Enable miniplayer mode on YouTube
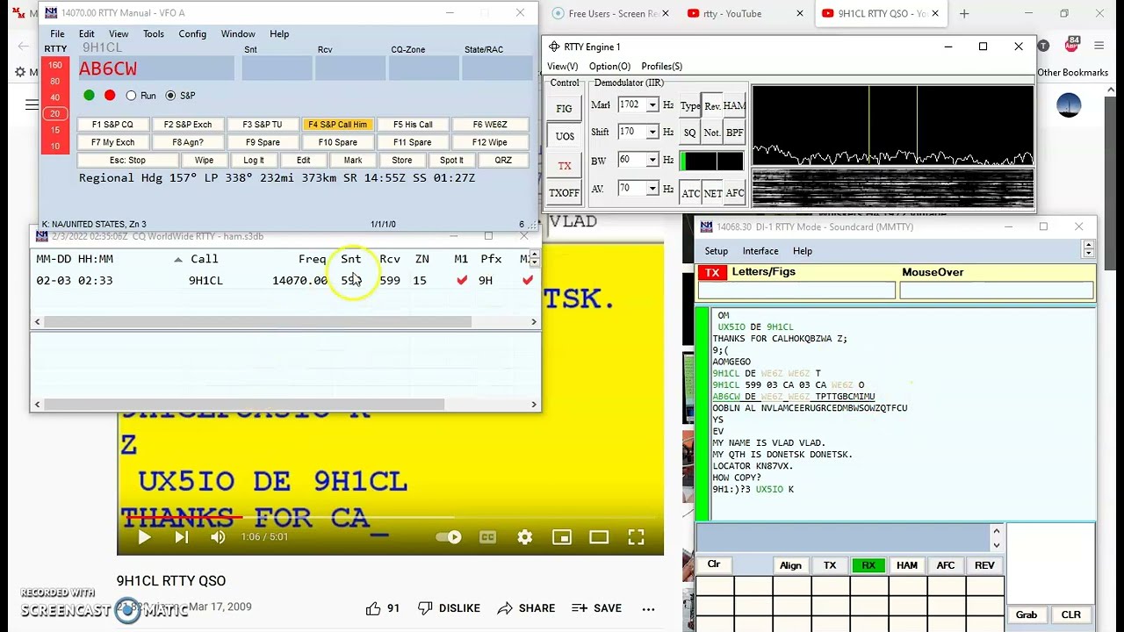1124x632 pixels. 562,537
